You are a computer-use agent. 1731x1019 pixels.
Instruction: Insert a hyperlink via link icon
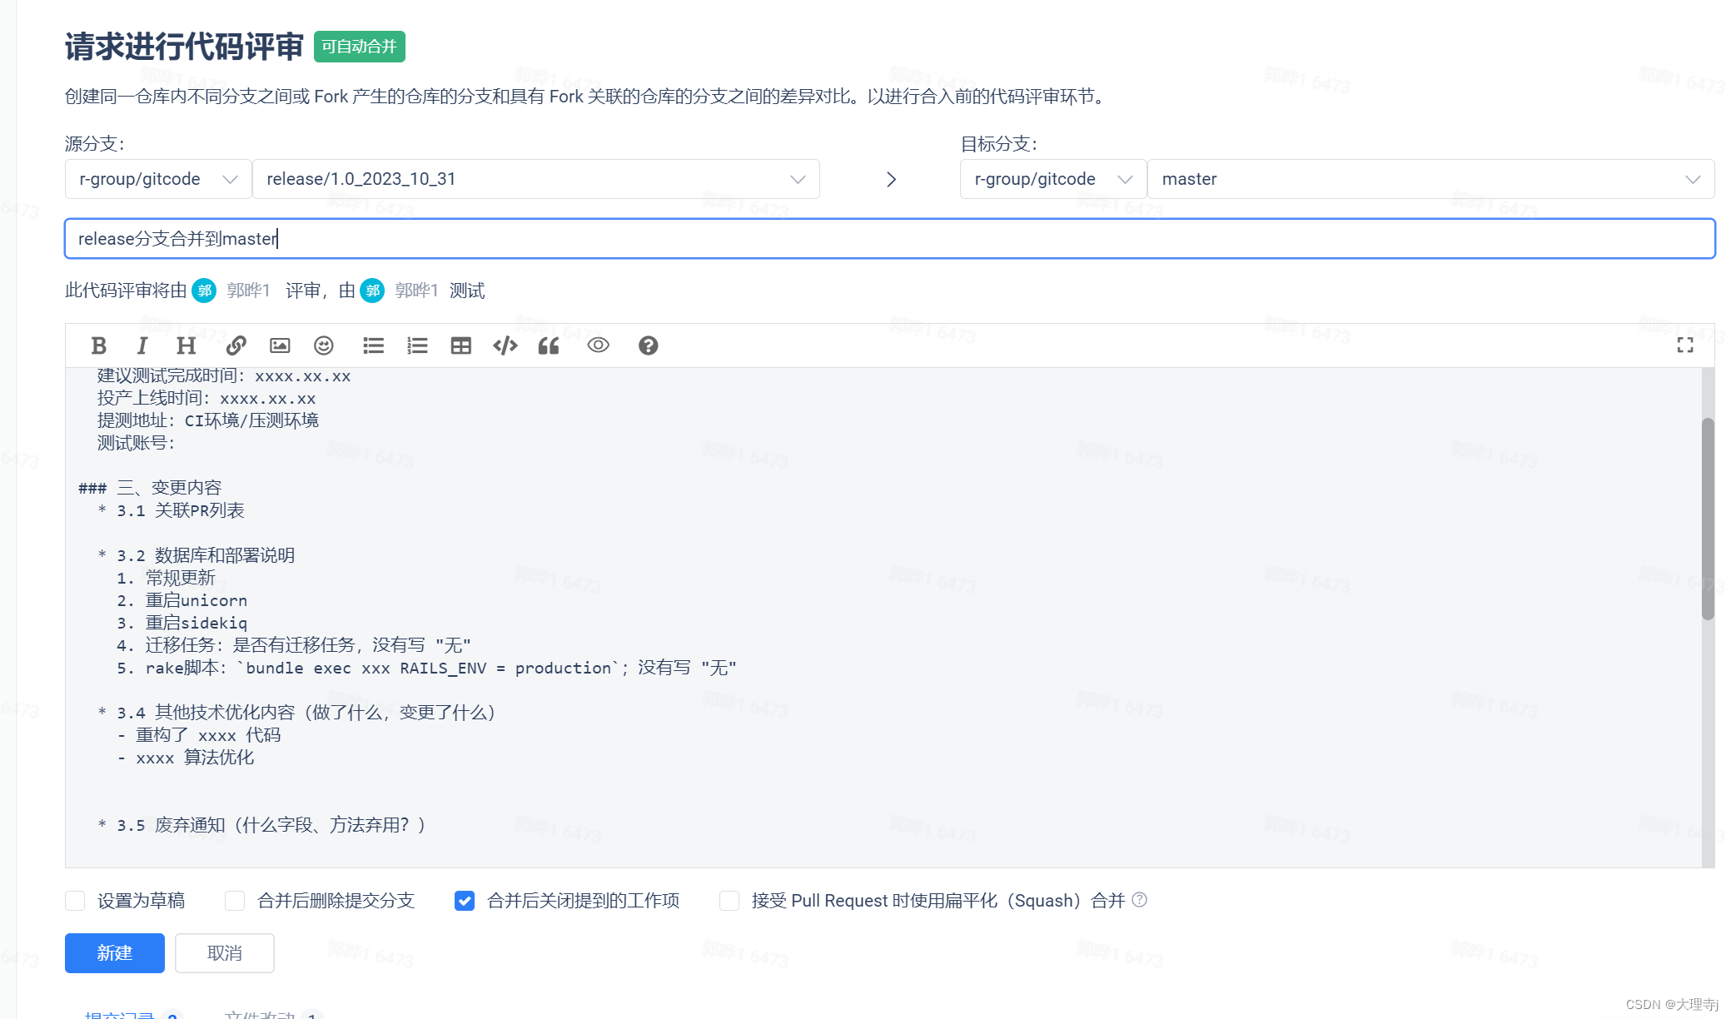click(x=236, y=345)
